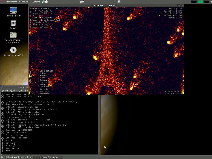Click the Debian swirl logo in top panel
The height and width of the screenshot is (159, 212).
pyautogui.click(x=3, y=2)
